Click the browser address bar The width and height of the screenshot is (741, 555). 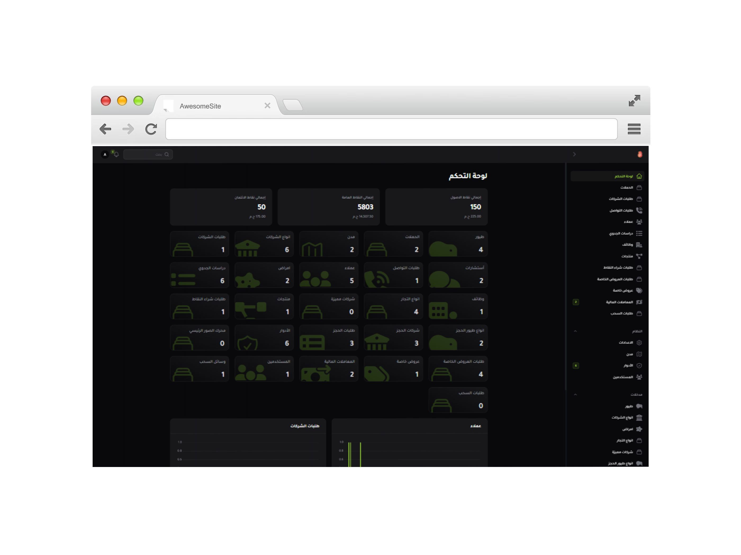(391, 129)
